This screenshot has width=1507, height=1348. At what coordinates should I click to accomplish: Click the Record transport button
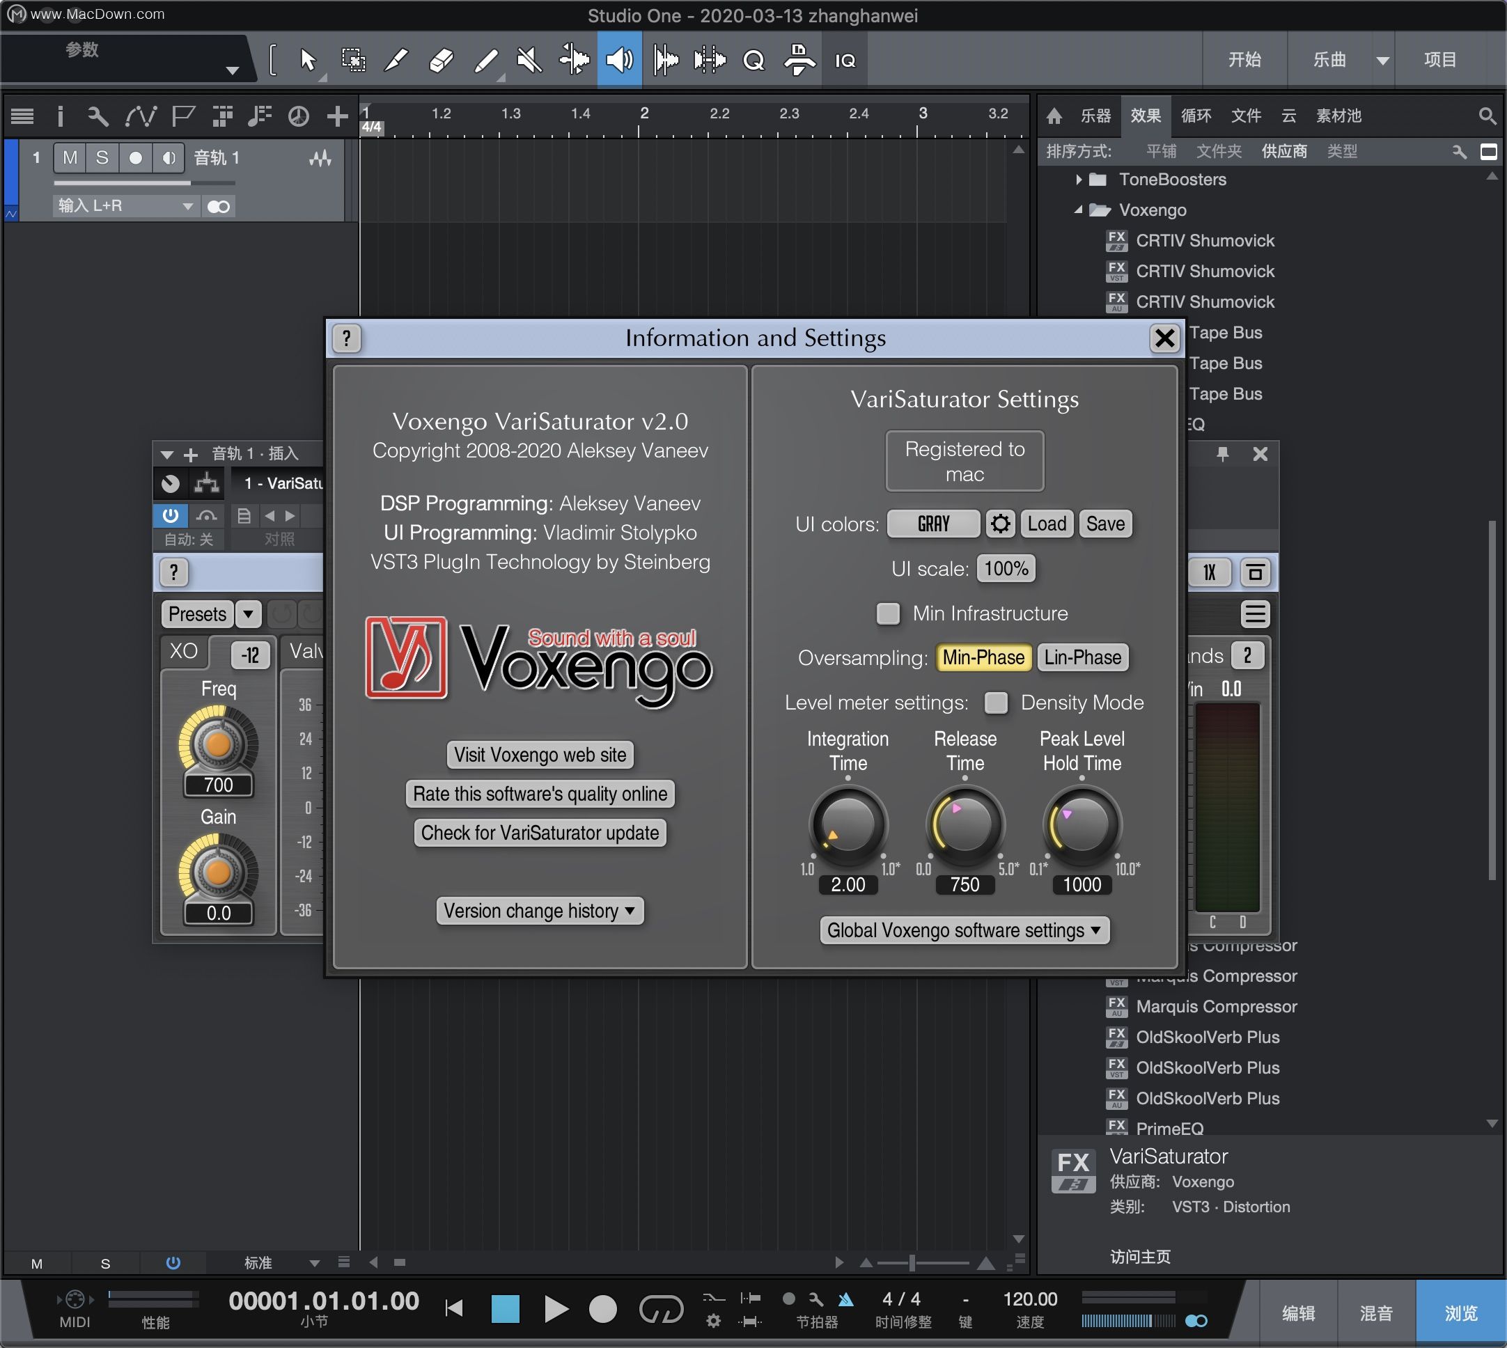(x=602, y=1309)
